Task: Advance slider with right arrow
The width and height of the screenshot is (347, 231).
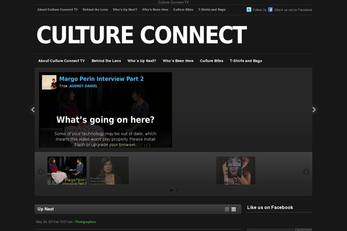Action: (x=314, y=110)
